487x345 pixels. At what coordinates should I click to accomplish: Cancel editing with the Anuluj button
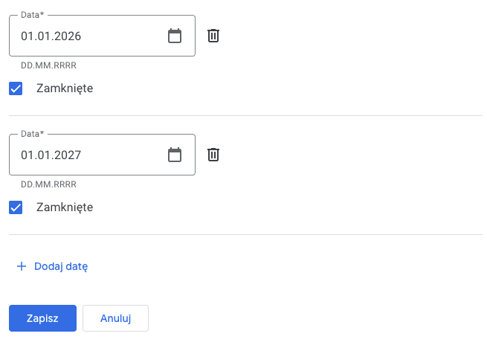point(115,318)
